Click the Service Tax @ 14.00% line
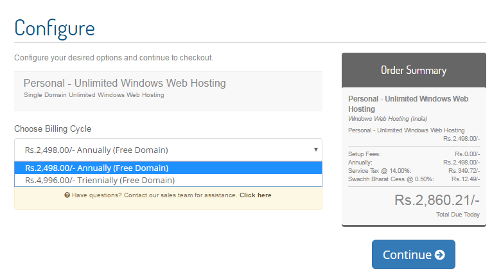The image size is (501, 275). 414,170
